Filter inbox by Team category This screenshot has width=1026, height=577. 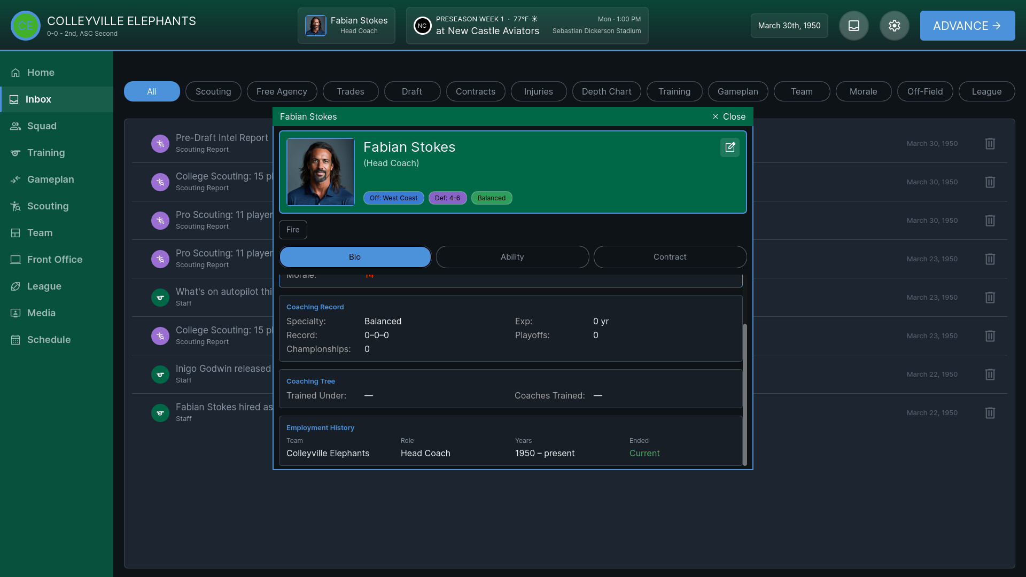click(x=802, y=91)
